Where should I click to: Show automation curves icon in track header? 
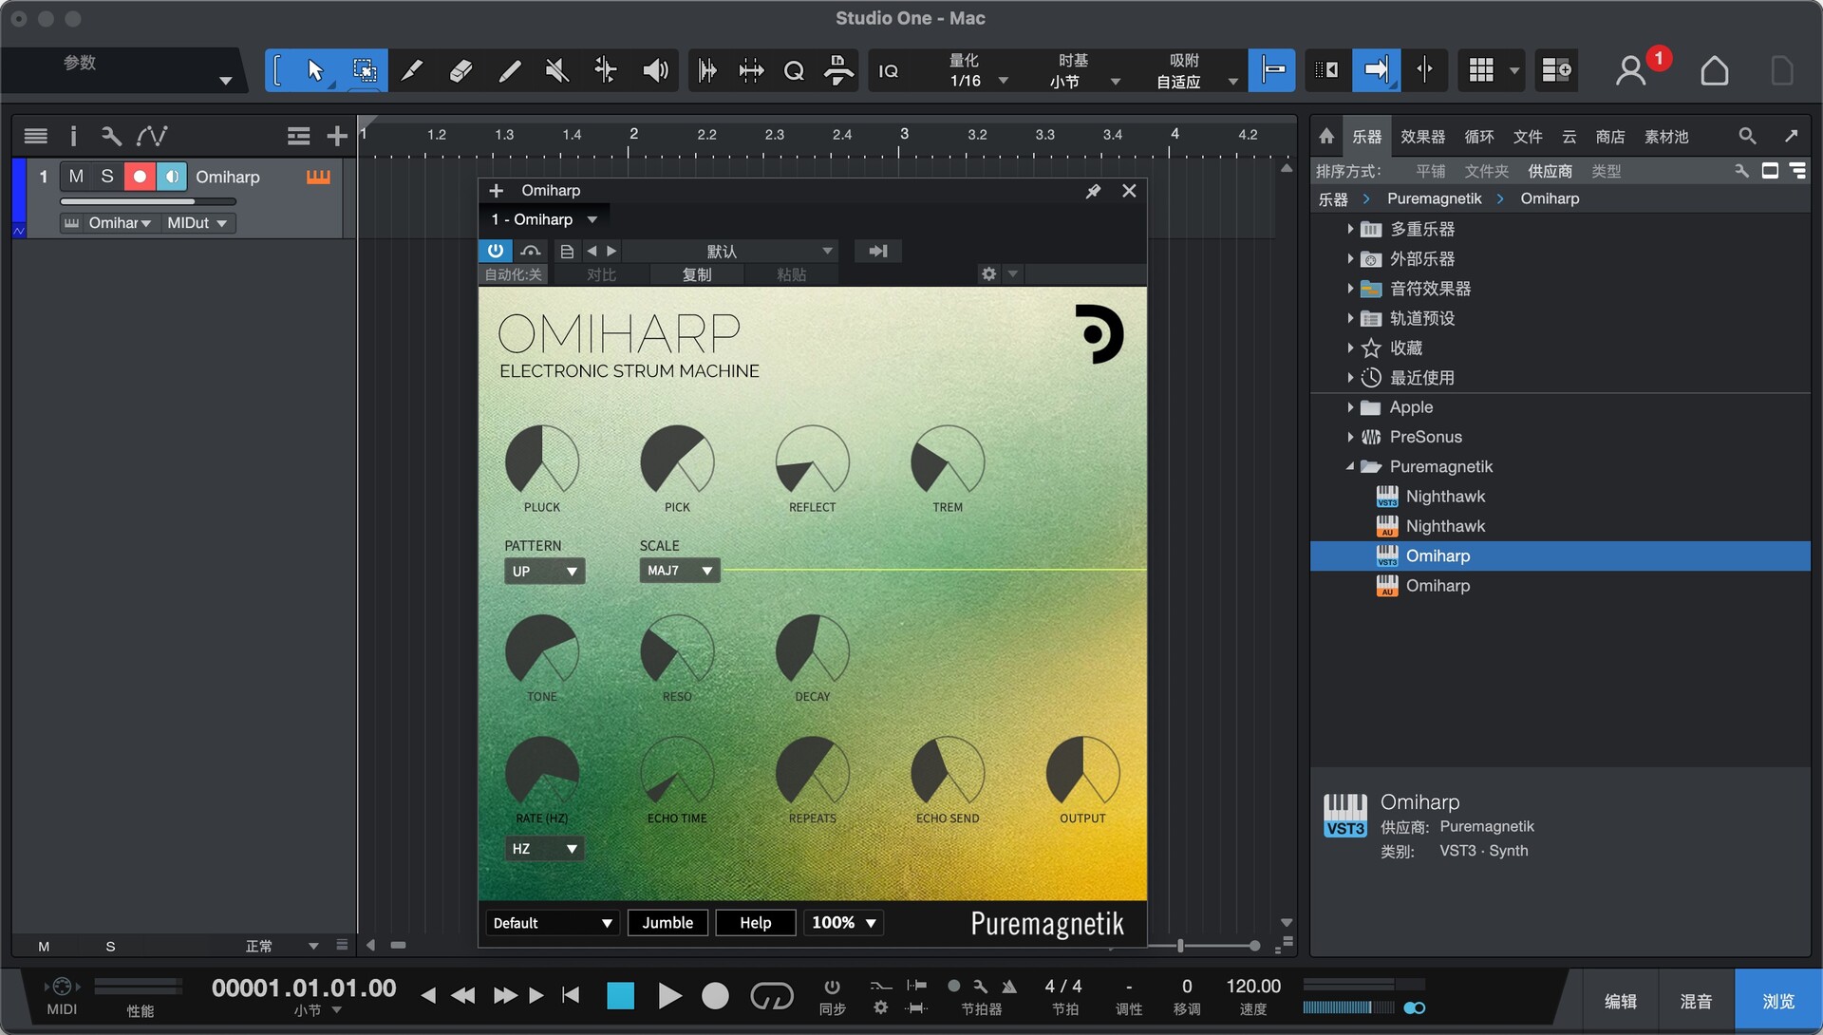(152, 137)
